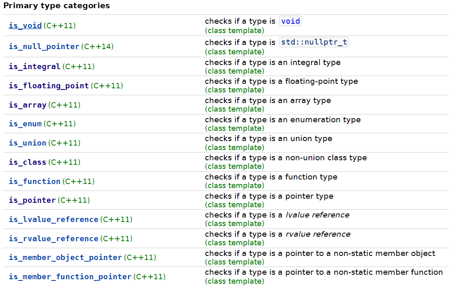Click the C++11 label beside is_void
This screenshot has height=287, width=449.
[x=59, y=25]
